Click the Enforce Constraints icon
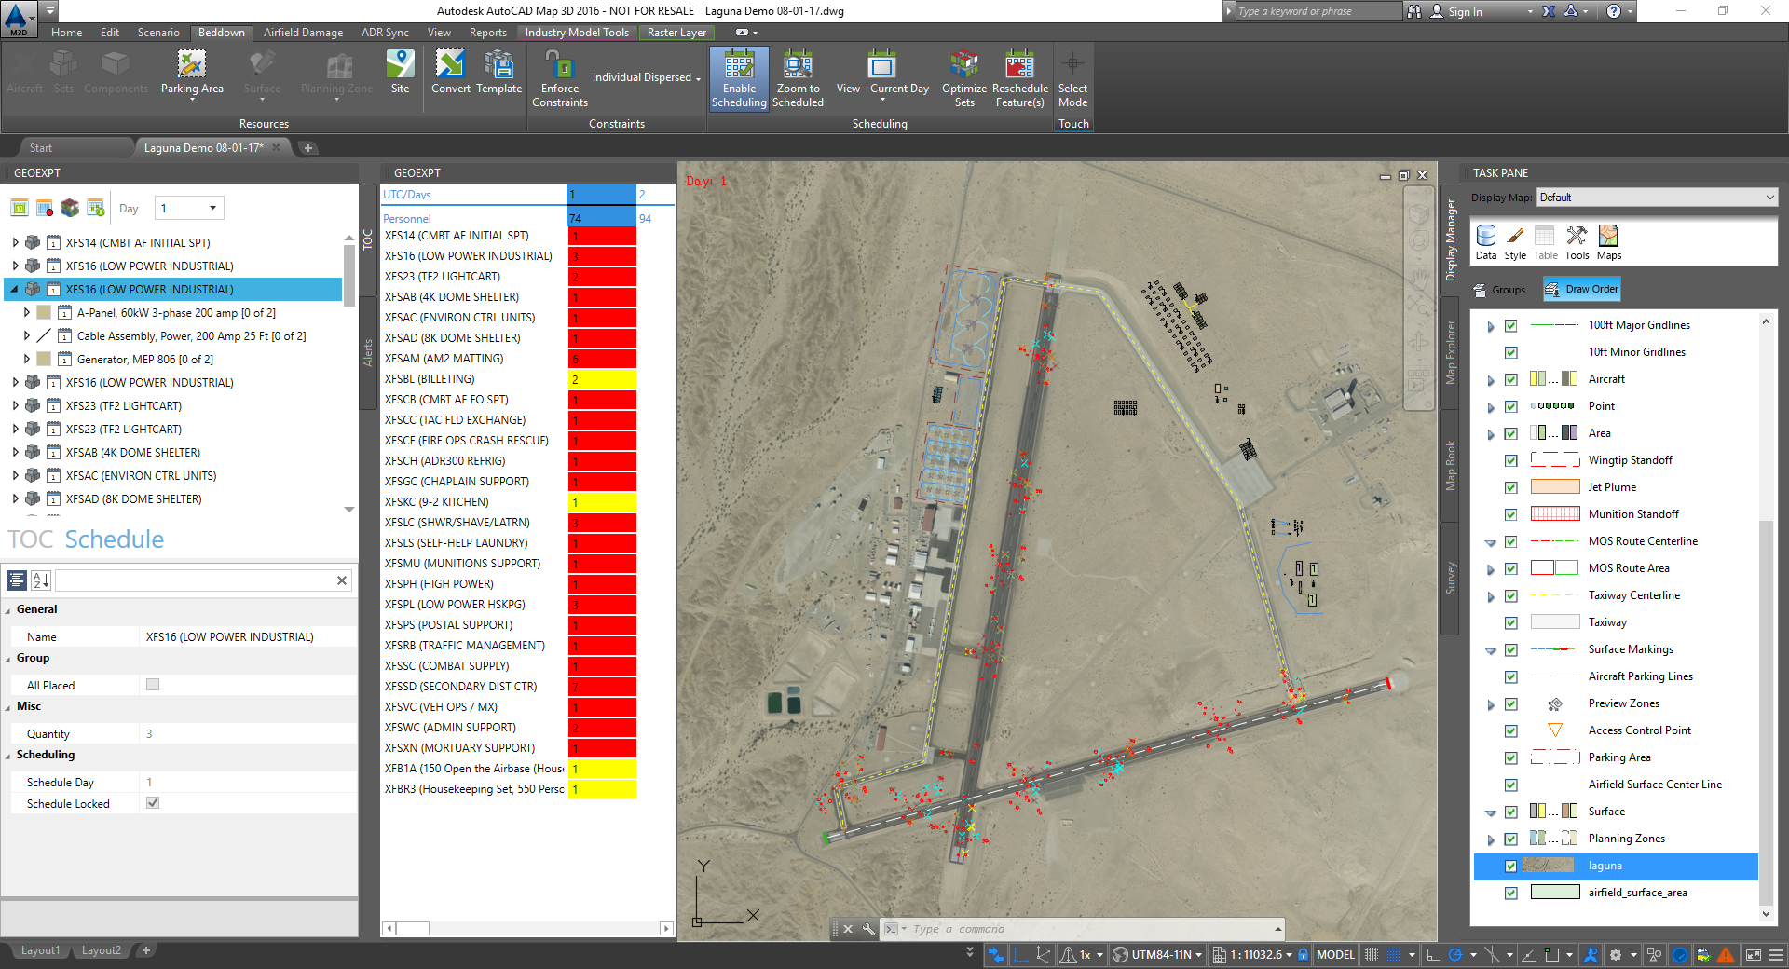Image resolution: width=1789 pixels, height=969 pixels. click(559, 66)
